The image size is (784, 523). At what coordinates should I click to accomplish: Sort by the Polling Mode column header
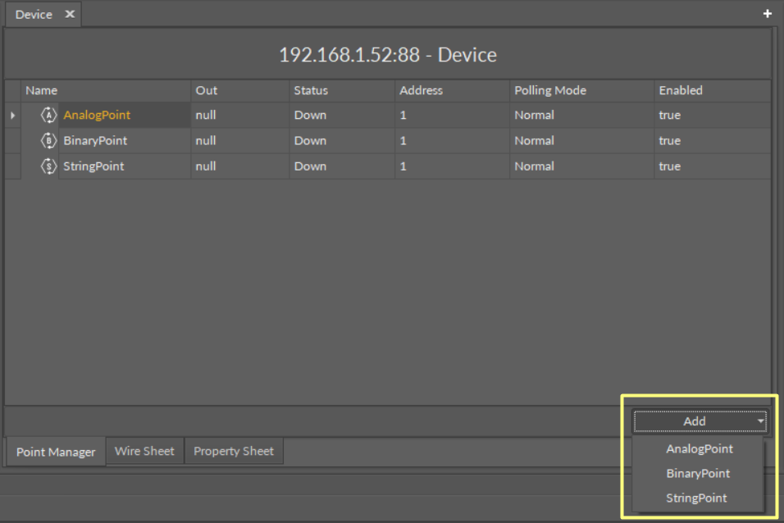pyautogui.click(x=549, y=90)
